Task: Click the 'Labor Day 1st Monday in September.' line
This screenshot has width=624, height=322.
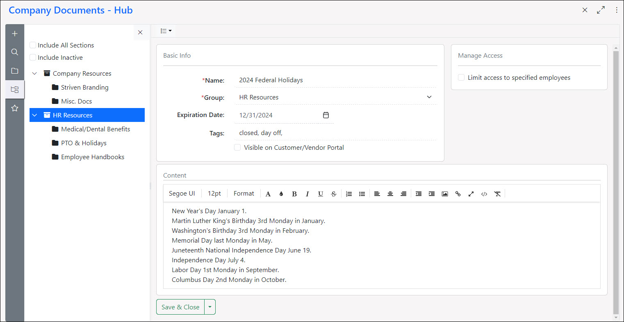Action: click(225, 270)
